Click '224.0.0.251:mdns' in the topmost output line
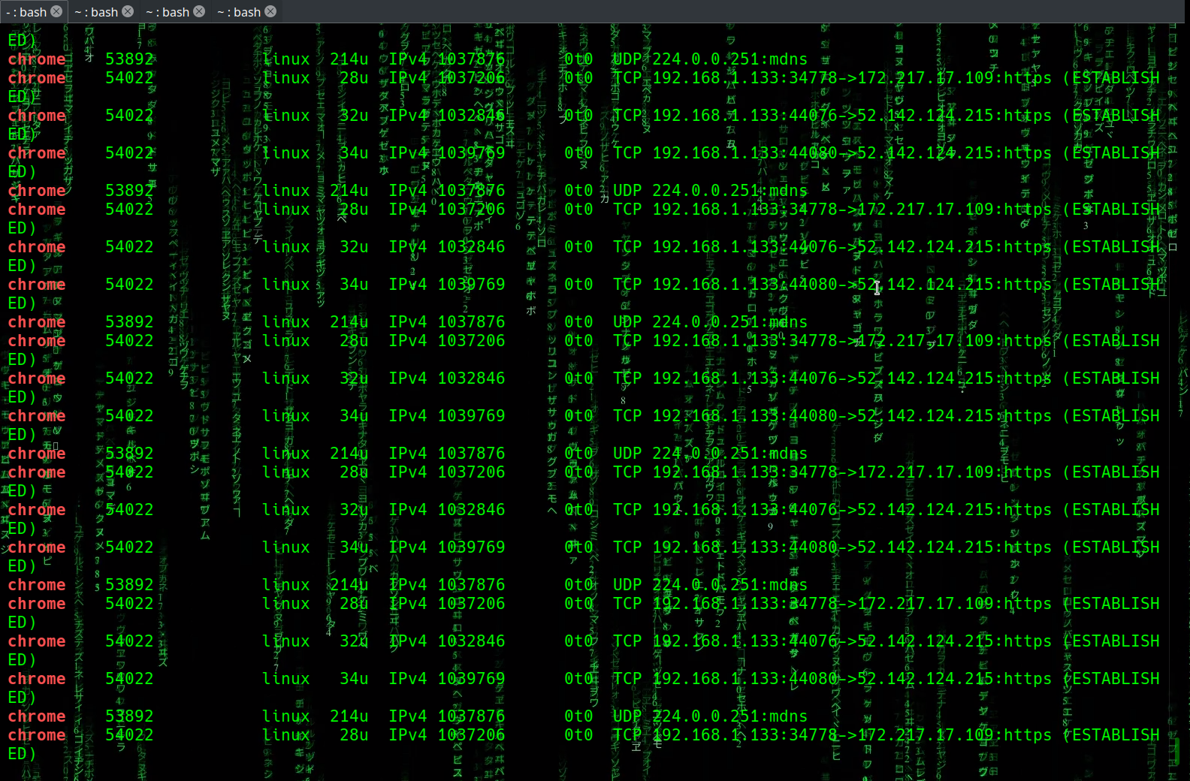Viewport: 1190px width, 781px height. click(729, 59)
